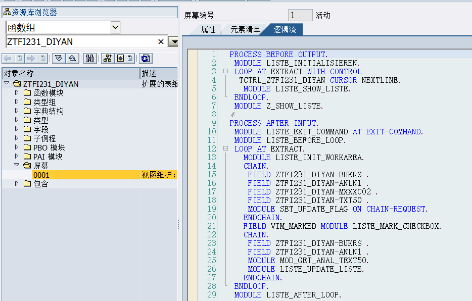Click the Find binoculars icon in the toolbar
The image size is (472, 301).
point(90,59)
